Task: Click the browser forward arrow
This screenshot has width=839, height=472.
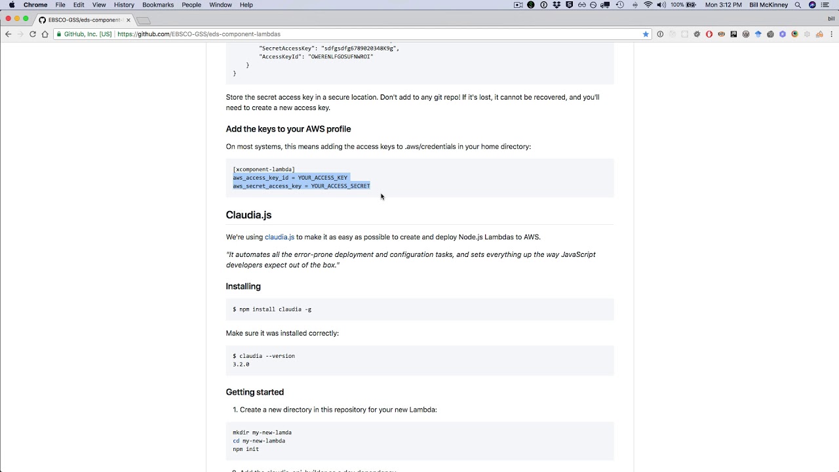Action: 20,34
